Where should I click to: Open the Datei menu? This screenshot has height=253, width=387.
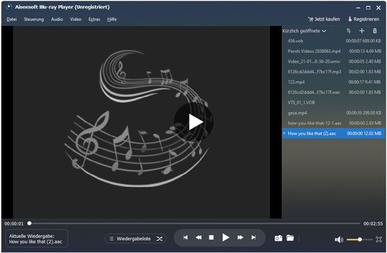12,19
